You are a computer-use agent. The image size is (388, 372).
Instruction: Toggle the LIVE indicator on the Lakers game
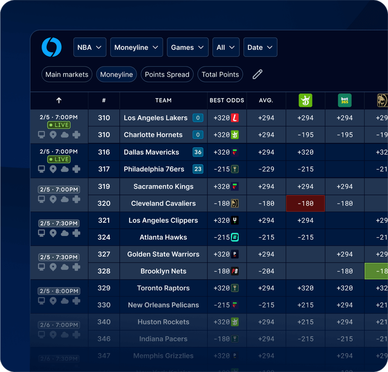click(58, 125)
